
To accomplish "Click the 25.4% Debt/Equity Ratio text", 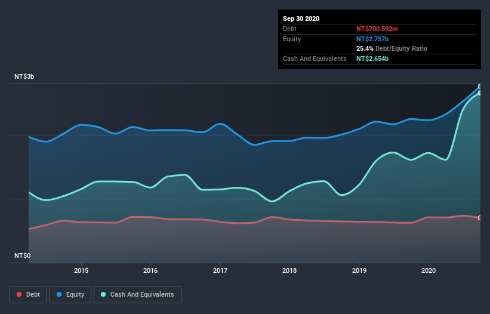I will [392, 48].
